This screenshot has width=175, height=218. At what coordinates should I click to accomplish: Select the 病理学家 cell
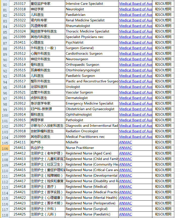pyautogui.click(x=48, y=120)
